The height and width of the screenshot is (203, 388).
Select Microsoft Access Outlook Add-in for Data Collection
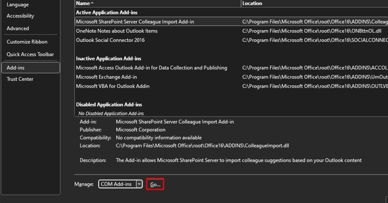coord(232,68)
